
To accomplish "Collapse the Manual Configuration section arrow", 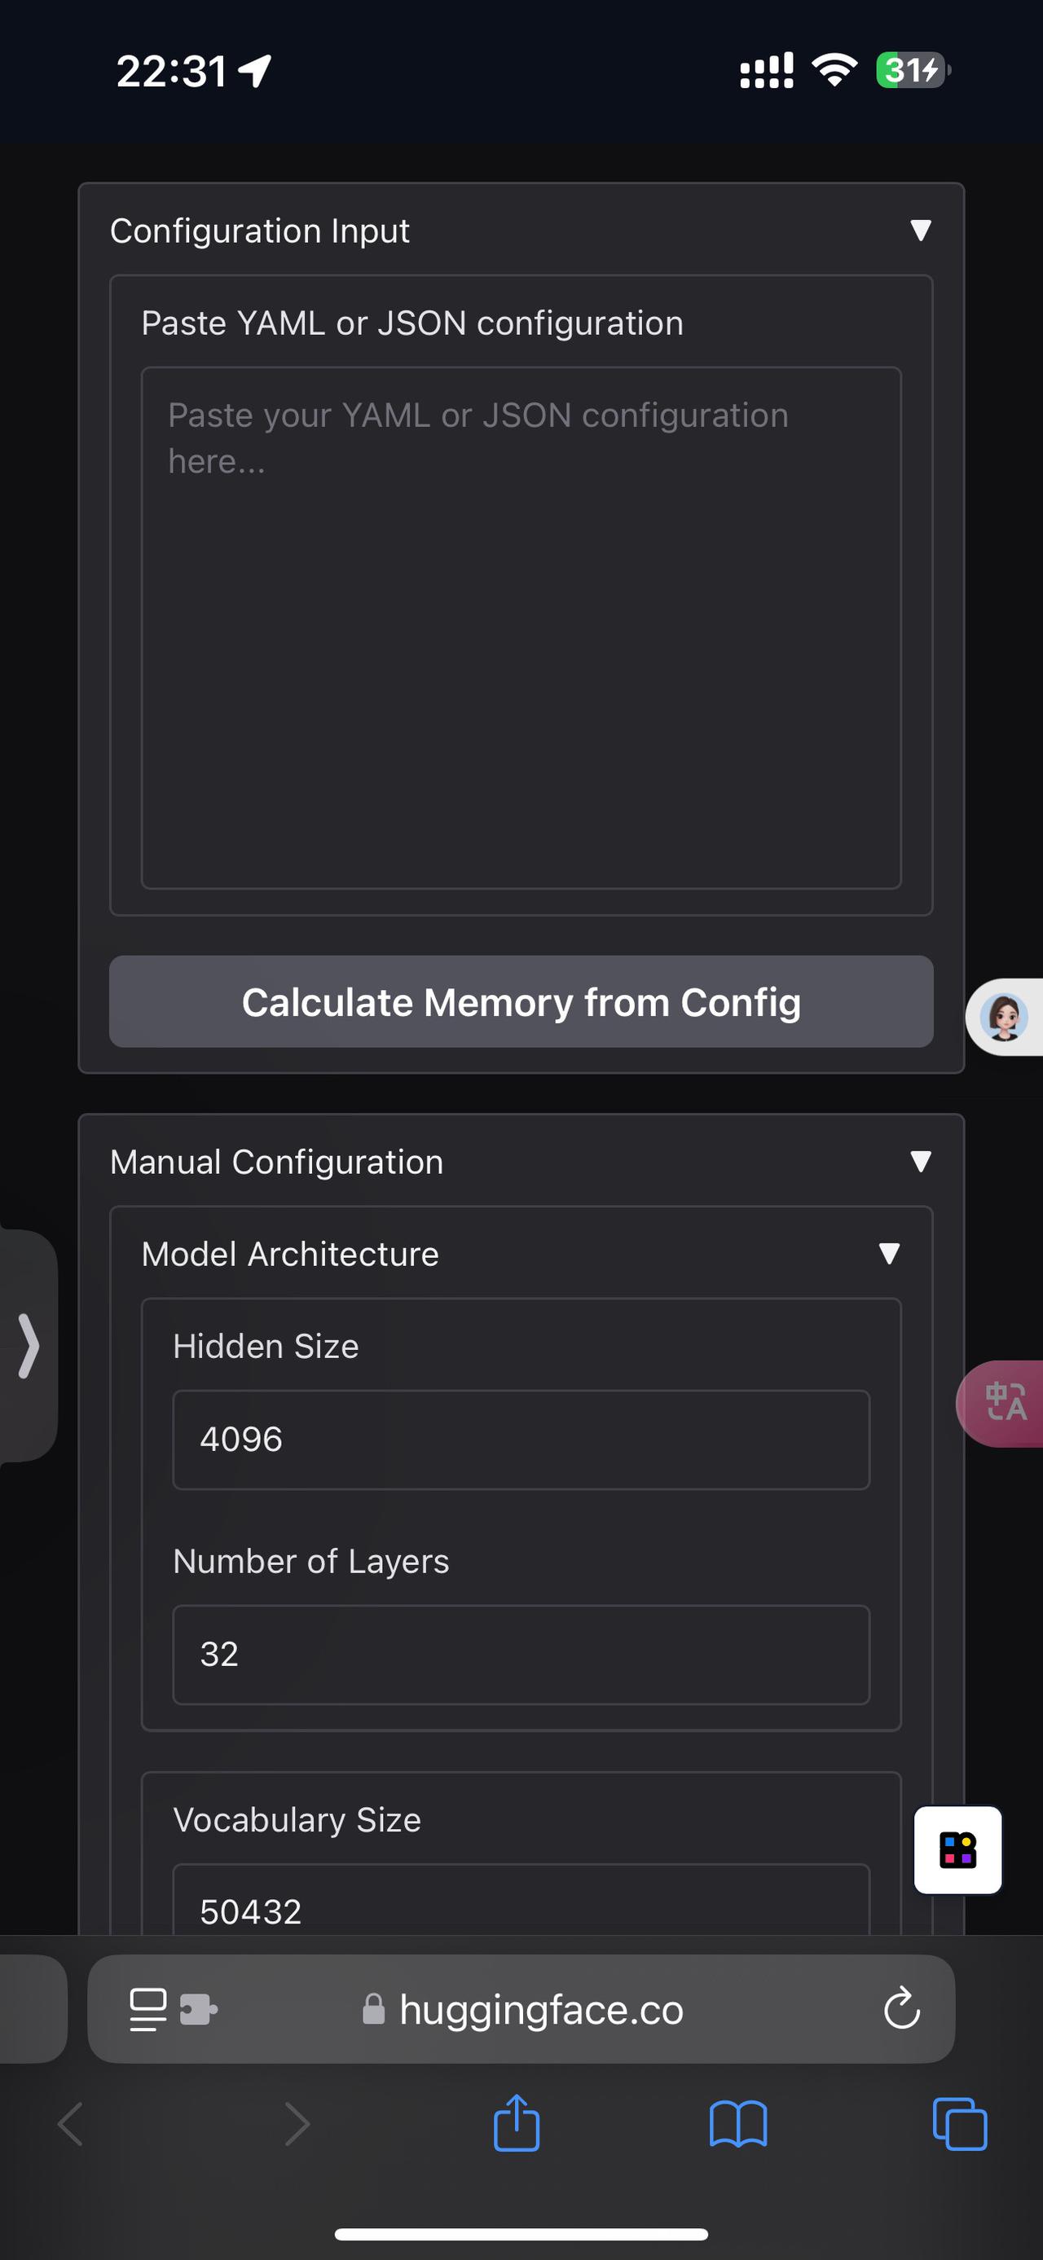I will 920,1162.
